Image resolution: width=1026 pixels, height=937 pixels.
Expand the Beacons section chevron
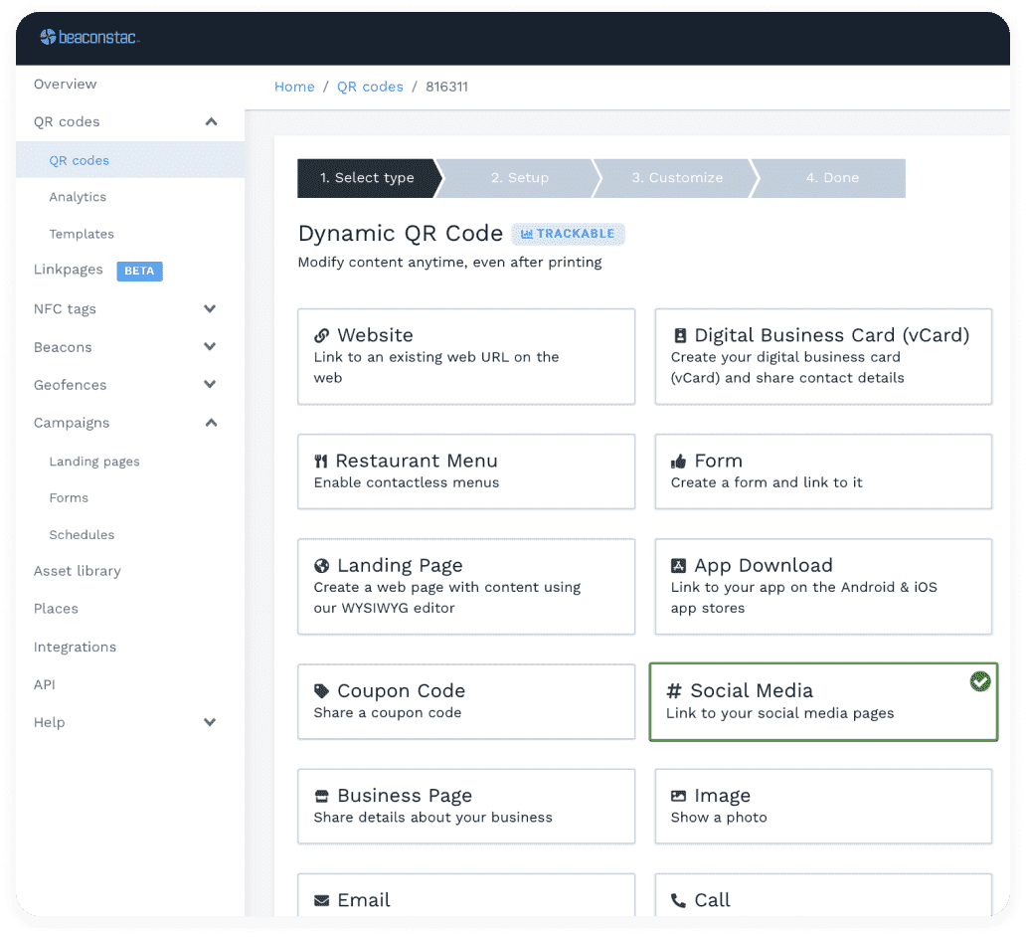point(210,347)
